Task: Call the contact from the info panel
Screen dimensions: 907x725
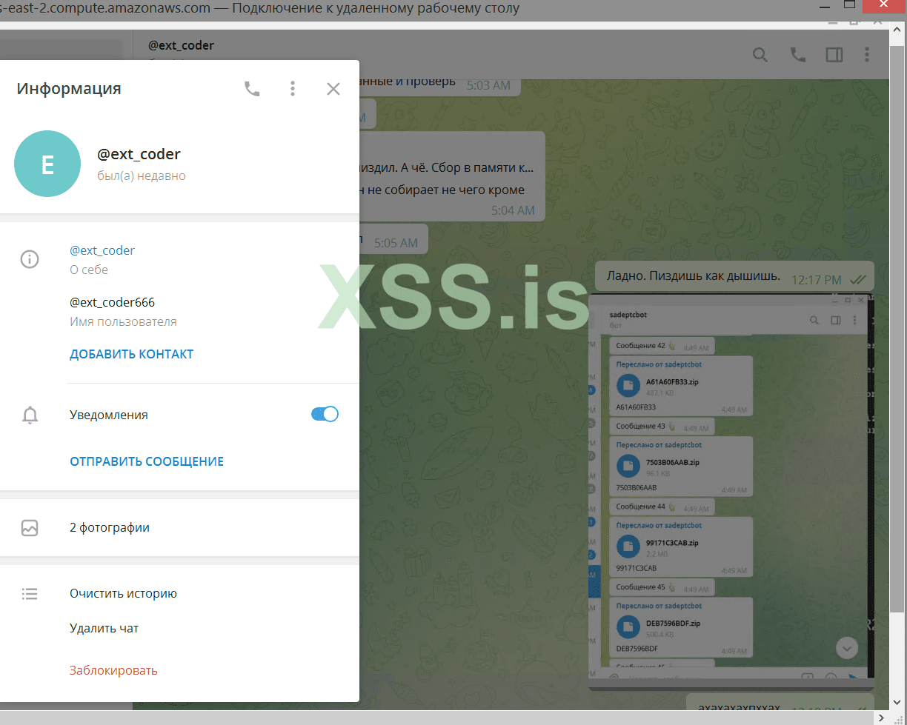Action: [252, 89]
